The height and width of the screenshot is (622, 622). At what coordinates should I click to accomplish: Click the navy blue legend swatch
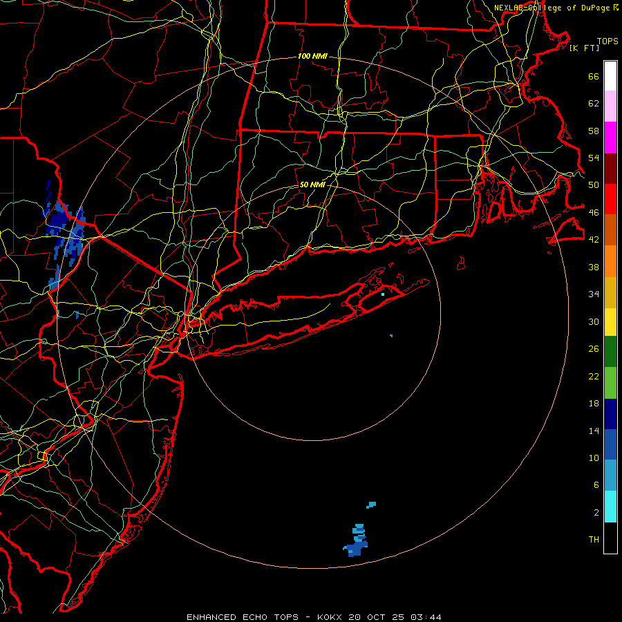click(x=610, y=414)
